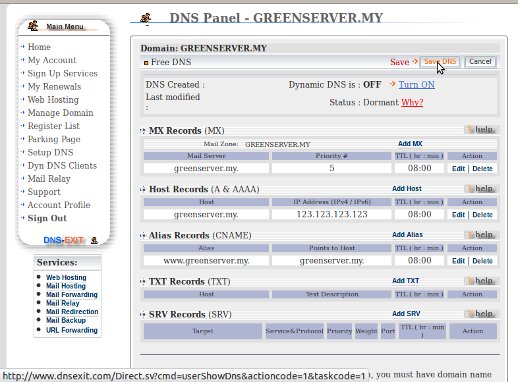
Task: Go to Web Hosting in Main Menu
Action: 53,99
